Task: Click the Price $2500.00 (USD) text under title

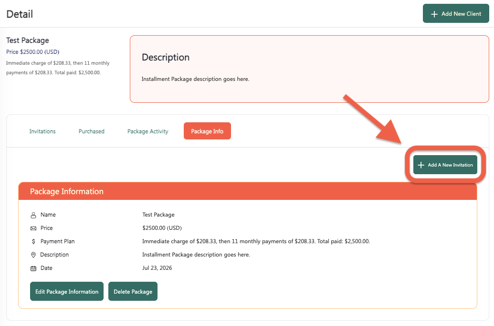Action: 33,52
